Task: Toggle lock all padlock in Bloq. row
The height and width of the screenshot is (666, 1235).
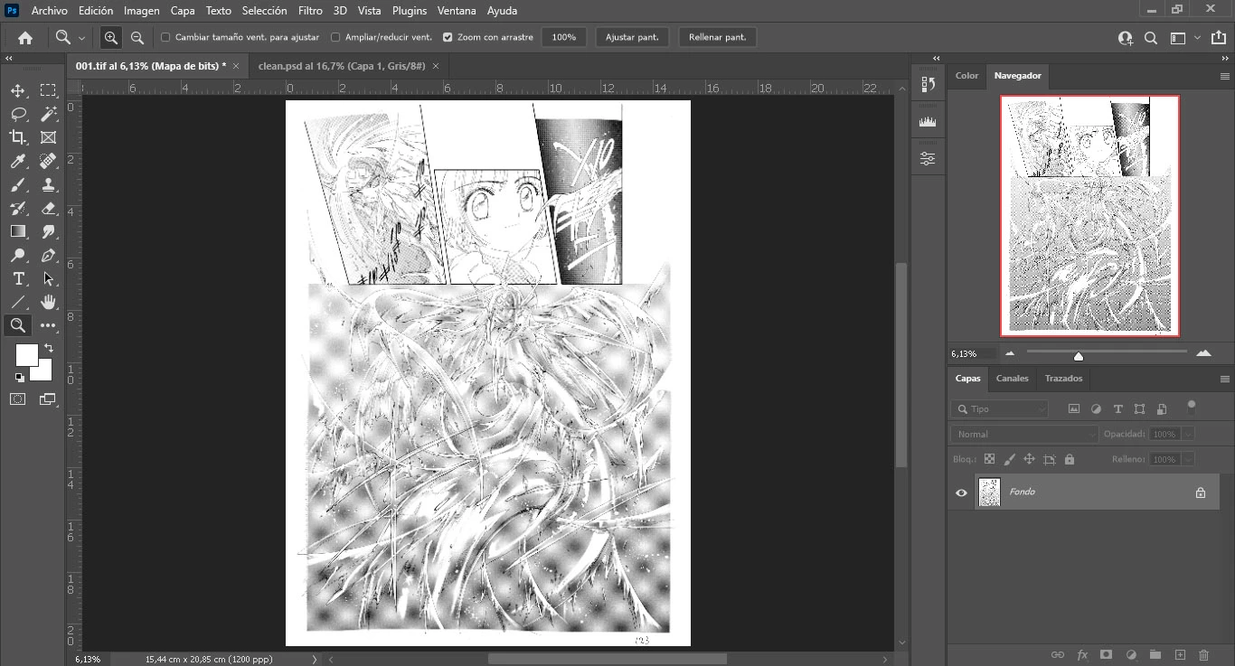Action: coord(1070,459)
